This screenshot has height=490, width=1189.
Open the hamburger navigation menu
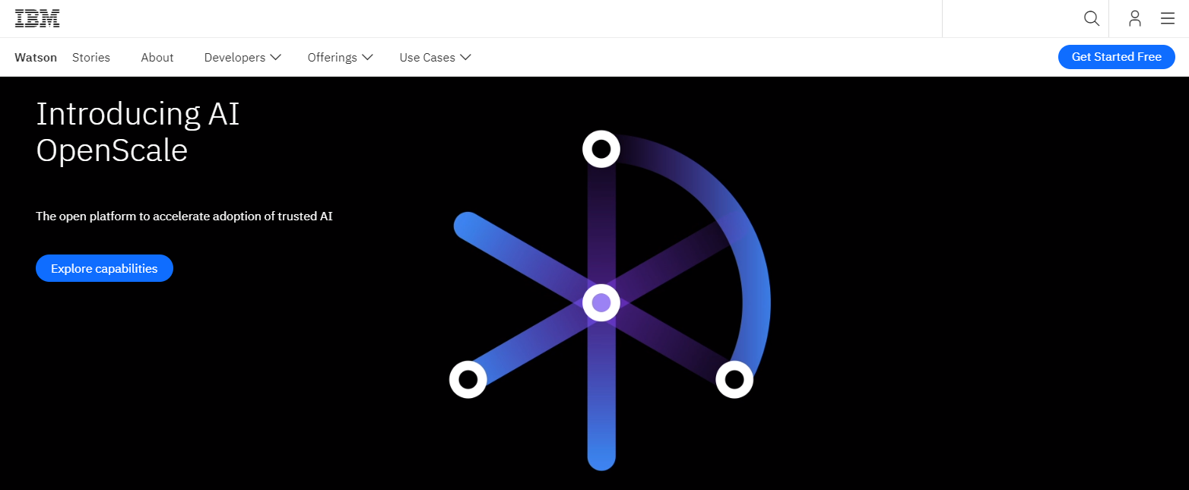pyautogui.click(x=1168, y=18)
